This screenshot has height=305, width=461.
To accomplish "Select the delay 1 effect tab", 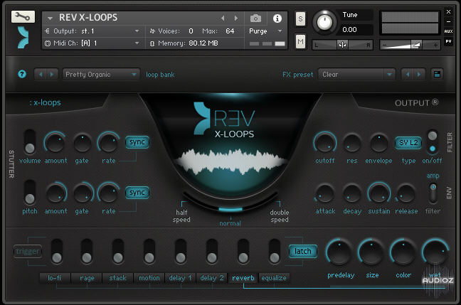I will pyautogui.click(x=180, y=278).
